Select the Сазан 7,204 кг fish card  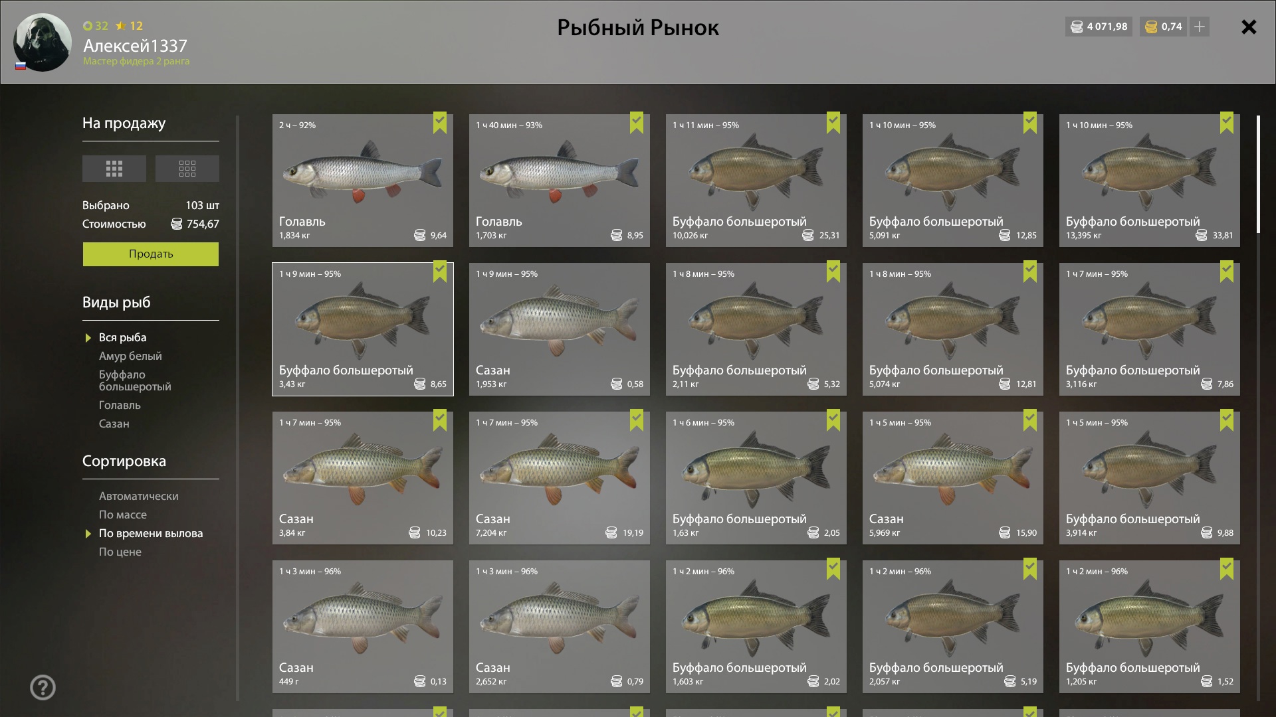click(x=560, y=478)
